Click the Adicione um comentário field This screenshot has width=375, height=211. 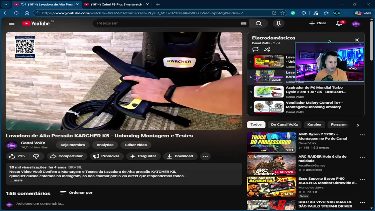pyautogui.click(x=127, y=204)
